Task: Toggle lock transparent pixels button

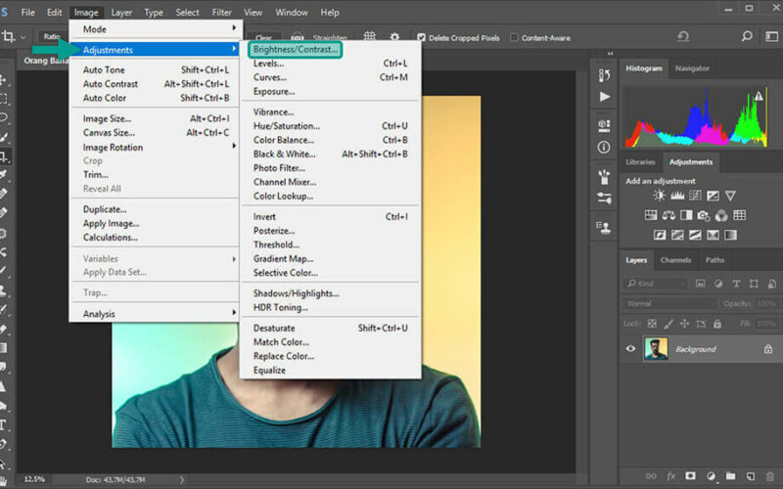Action: [652, 324]
